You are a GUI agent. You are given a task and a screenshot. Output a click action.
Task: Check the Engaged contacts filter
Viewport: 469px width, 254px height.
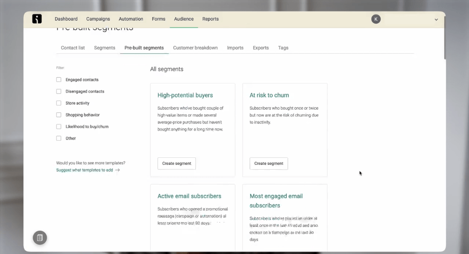[59, 80]
